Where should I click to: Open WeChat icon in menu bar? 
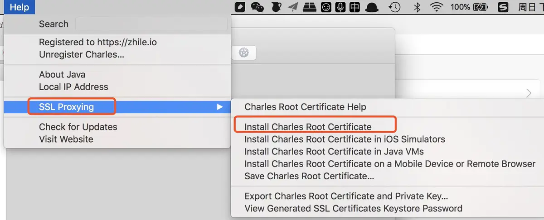[x=257, y=7]
